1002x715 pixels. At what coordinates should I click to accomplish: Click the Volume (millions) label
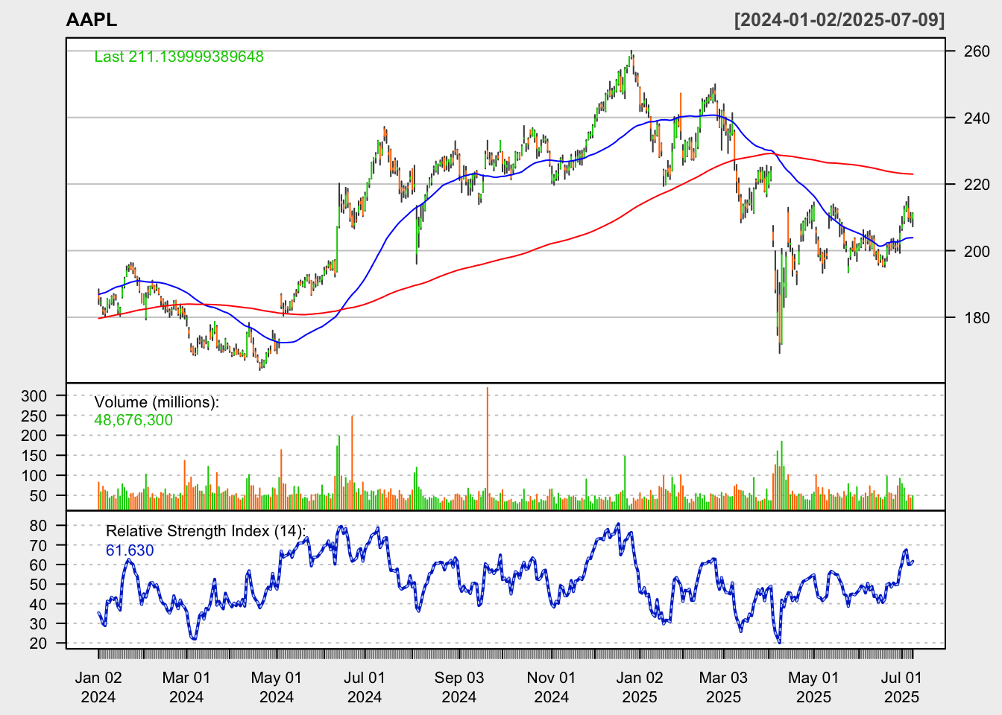[157, 402]
